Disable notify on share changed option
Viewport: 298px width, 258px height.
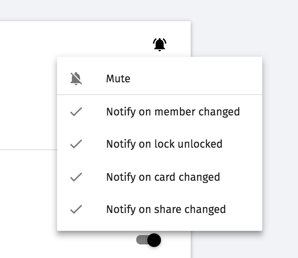160,209
